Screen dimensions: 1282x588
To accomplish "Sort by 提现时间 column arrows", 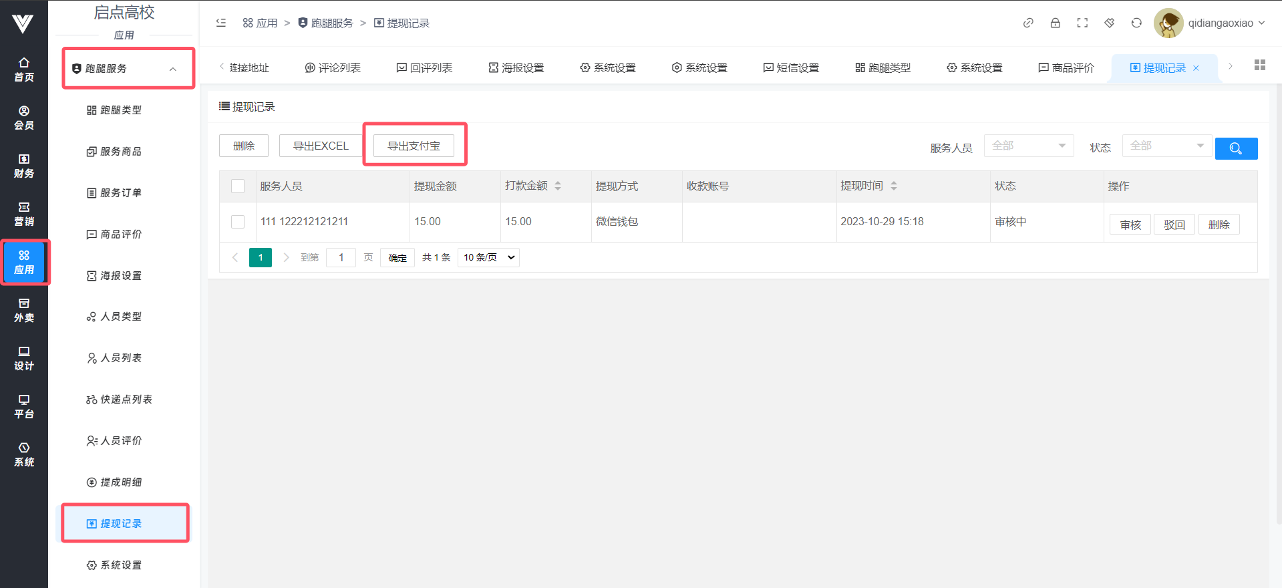I will [x=893, y=186].
